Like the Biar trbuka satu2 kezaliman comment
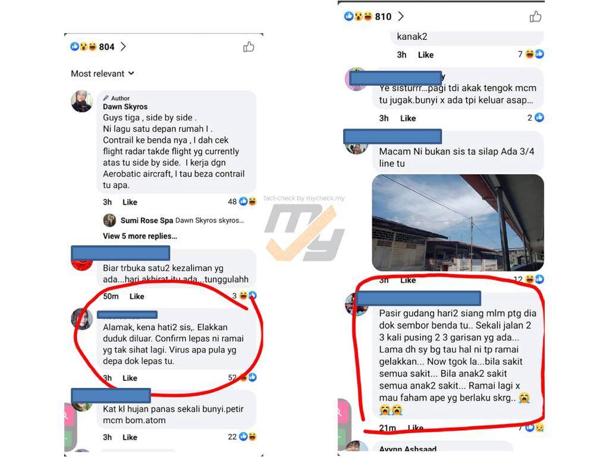Screen dimensions: 609x457 137,296
